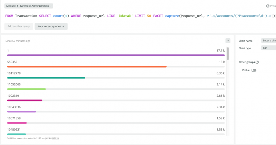Image resolution: width=276 pixels, height=145 pixels.
Task: Expand Your recent queries dropdown
Action: [51, 27]
